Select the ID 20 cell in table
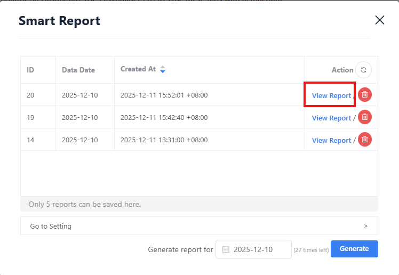399x275 pixels. click(x=31, y=95)
